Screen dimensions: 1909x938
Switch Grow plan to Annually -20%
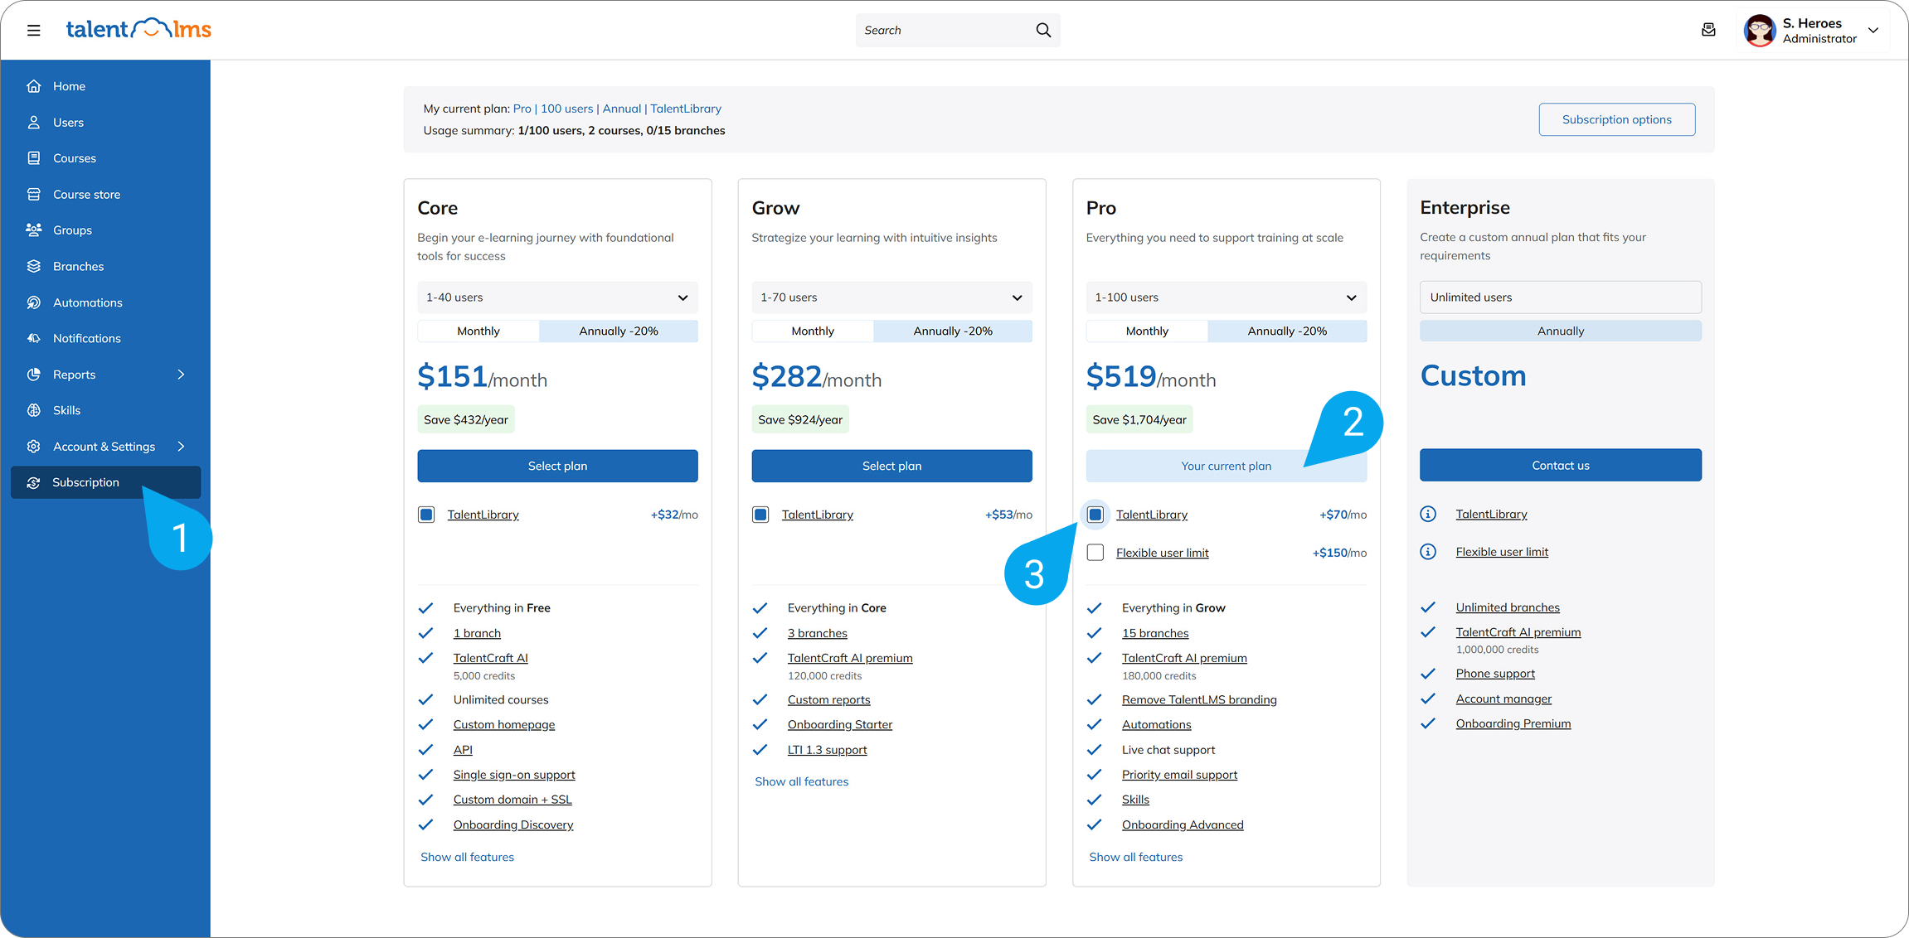pos(953,331)
